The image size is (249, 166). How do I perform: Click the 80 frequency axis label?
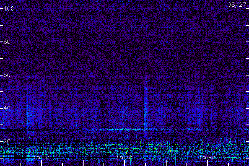[7, 42]
